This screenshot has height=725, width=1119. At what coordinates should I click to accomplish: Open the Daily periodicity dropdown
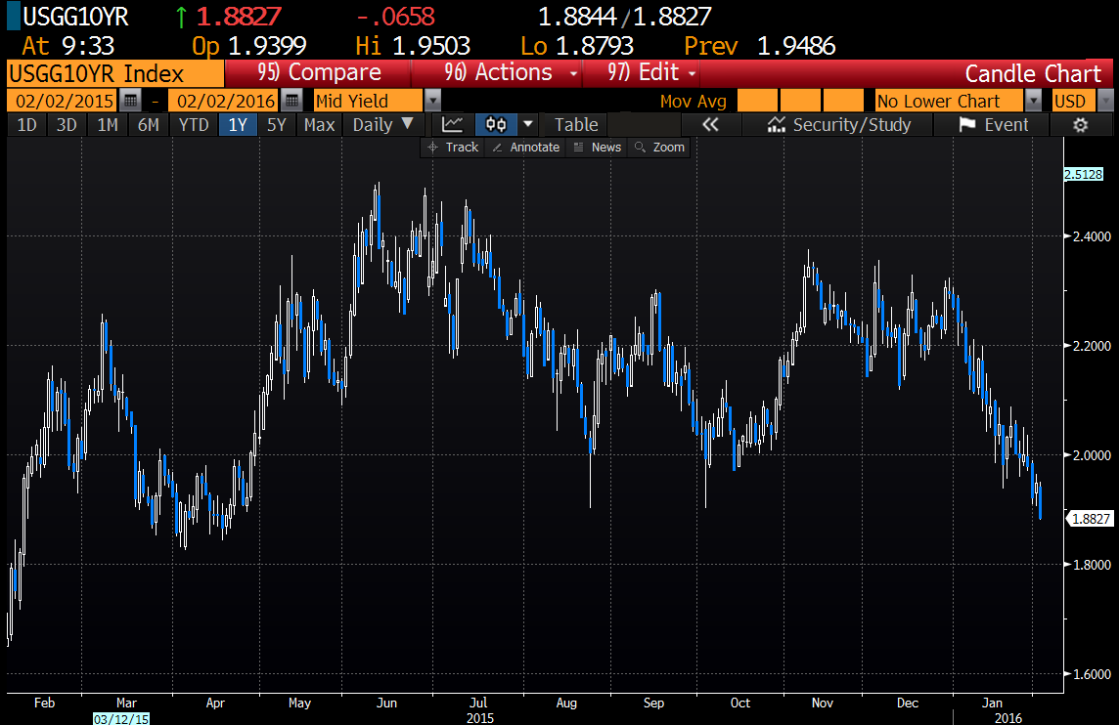(382, 125)
